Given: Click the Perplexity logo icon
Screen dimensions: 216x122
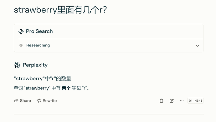Looking at the screenshot, I should point(17,65).
